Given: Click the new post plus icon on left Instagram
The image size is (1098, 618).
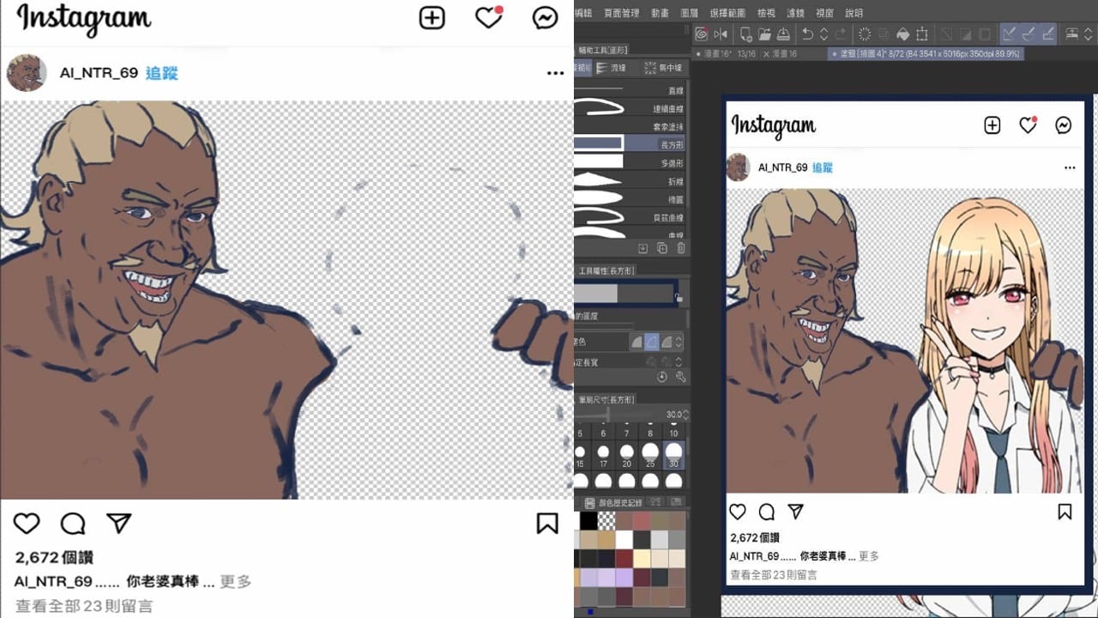Looking at the screenshot, I should [x=431, y=18].
